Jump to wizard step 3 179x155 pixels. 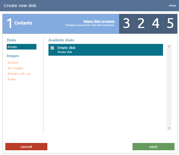tap(126, 24)
